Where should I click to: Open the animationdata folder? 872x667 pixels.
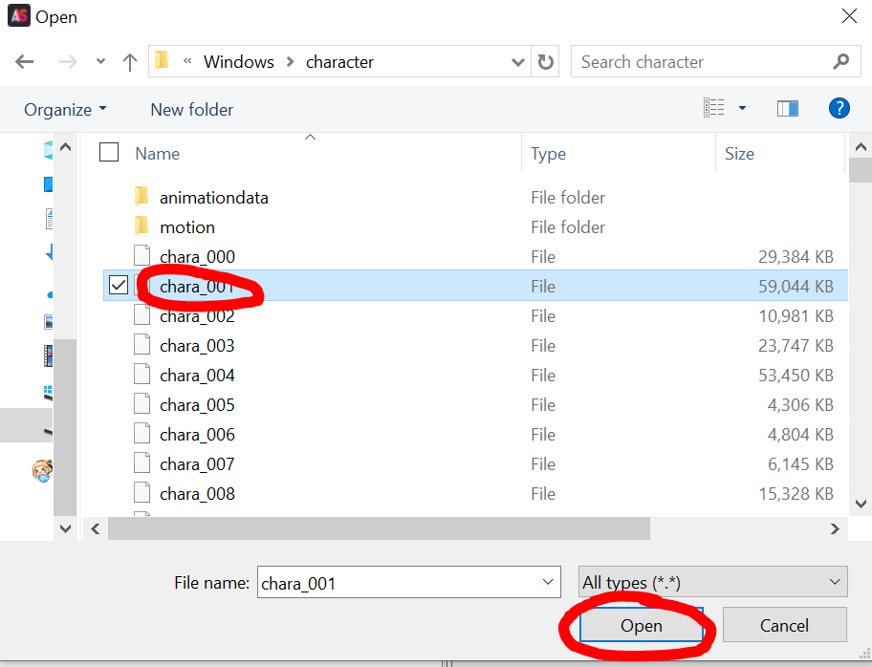(x=213, y=198)
